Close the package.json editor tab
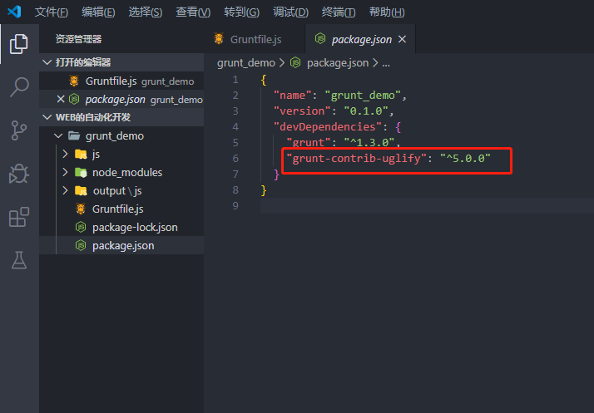 (x=403, y=39)
